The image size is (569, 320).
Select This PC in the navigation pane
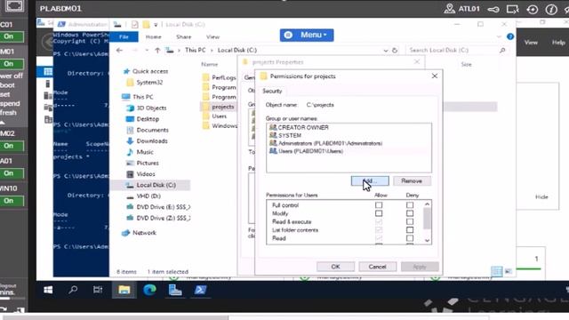[138, 97]
